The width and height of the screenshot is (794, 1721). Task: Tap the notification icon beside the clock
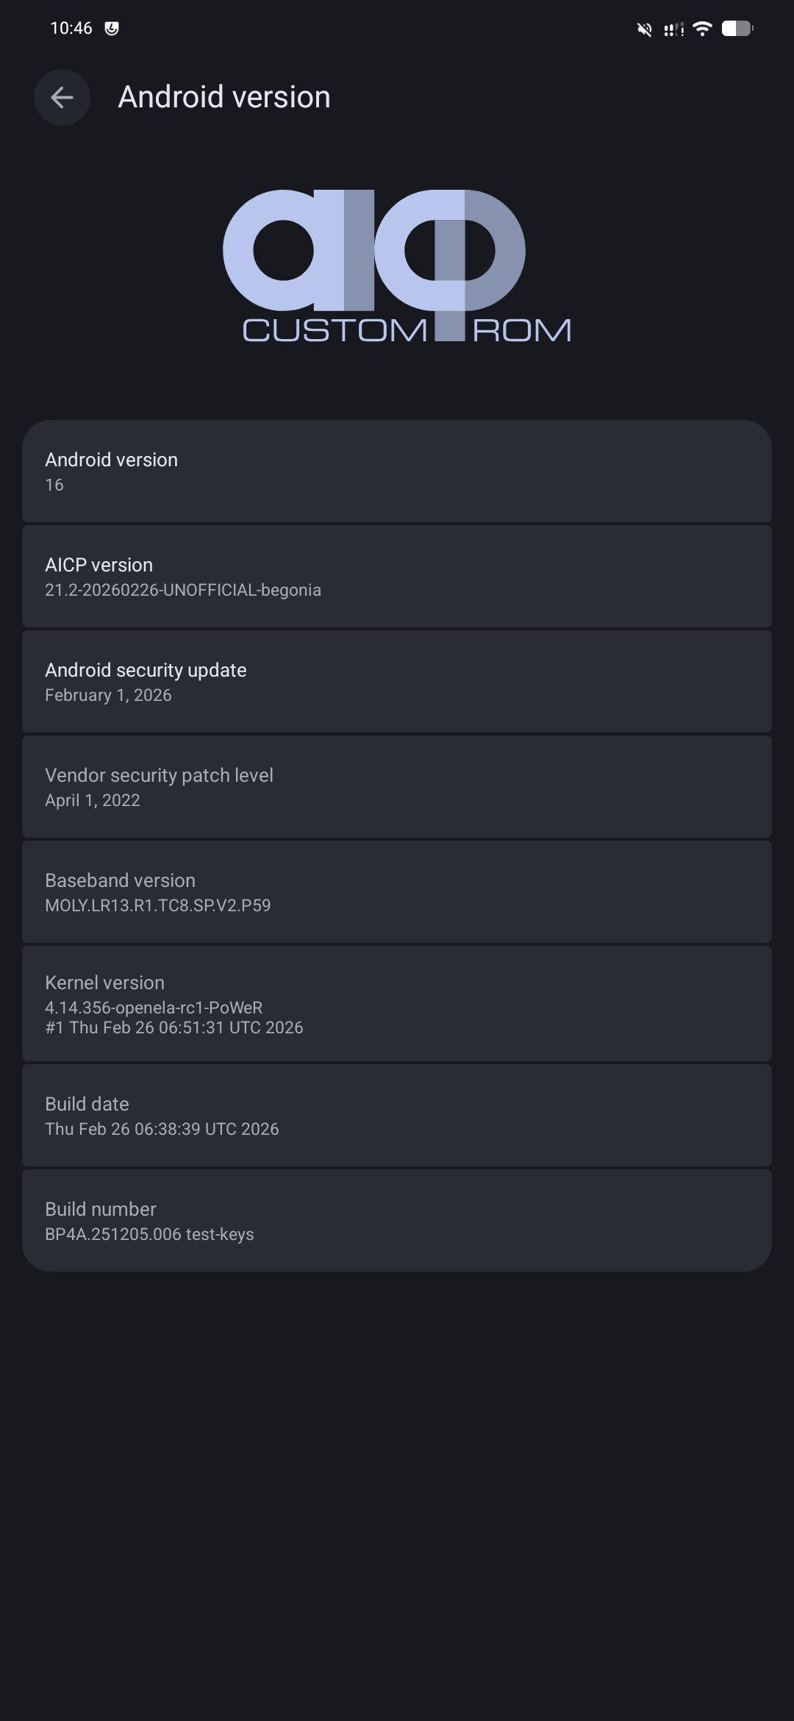click(x=112, y=29)
